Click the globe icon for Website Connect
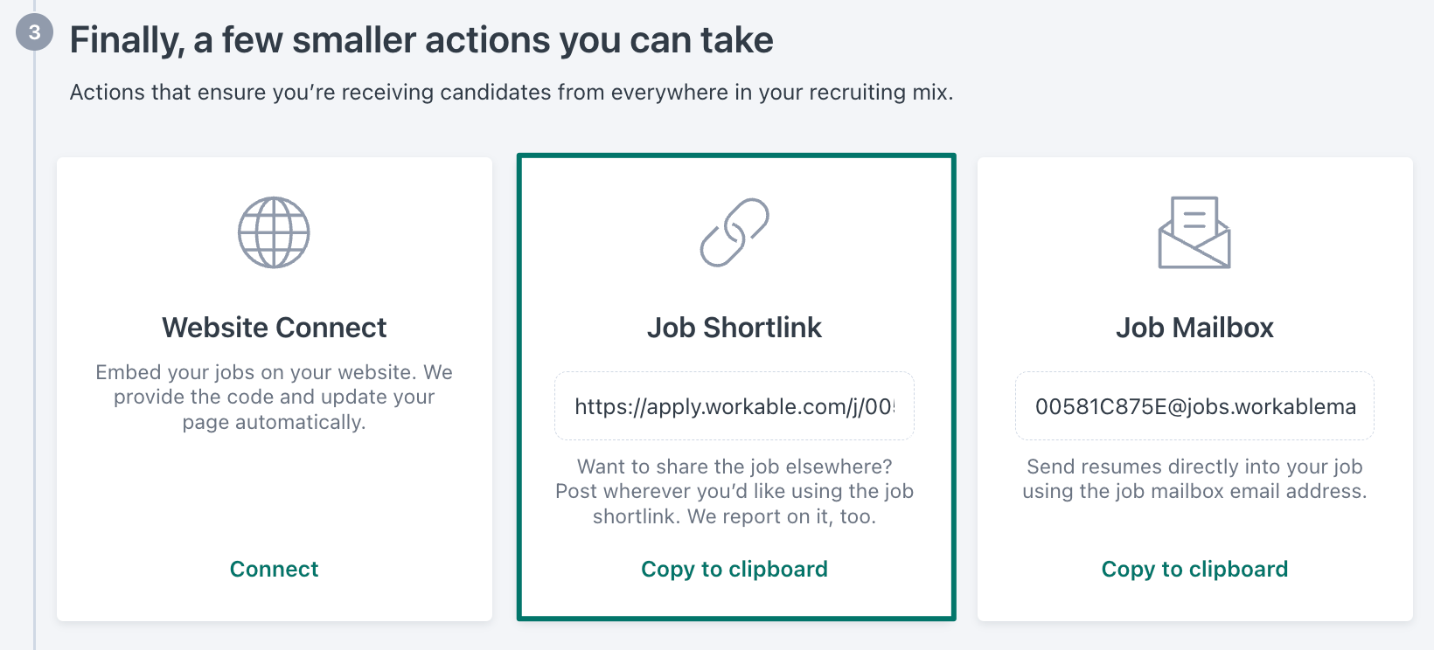 (274, 232)
